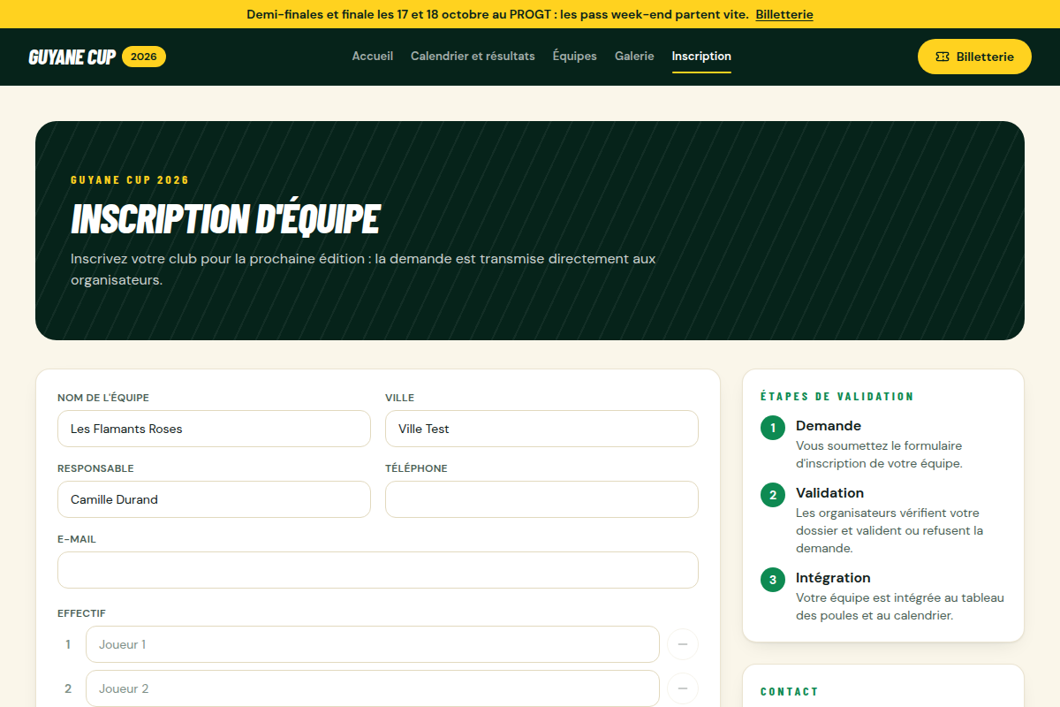Click the ticket icon in Billetterie button
Image resolution: width=1060 pixels, height=707 pixels.
point(943,57)
